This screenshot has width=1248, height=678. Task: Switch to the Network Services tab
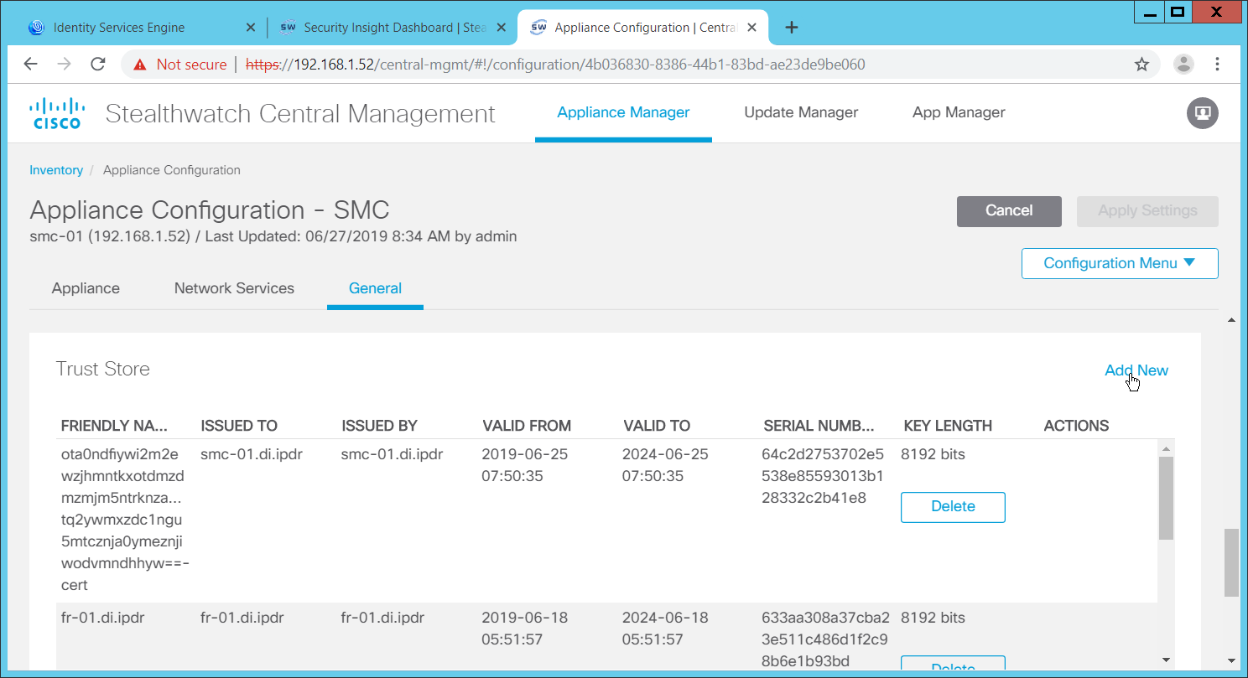(234, 288)
